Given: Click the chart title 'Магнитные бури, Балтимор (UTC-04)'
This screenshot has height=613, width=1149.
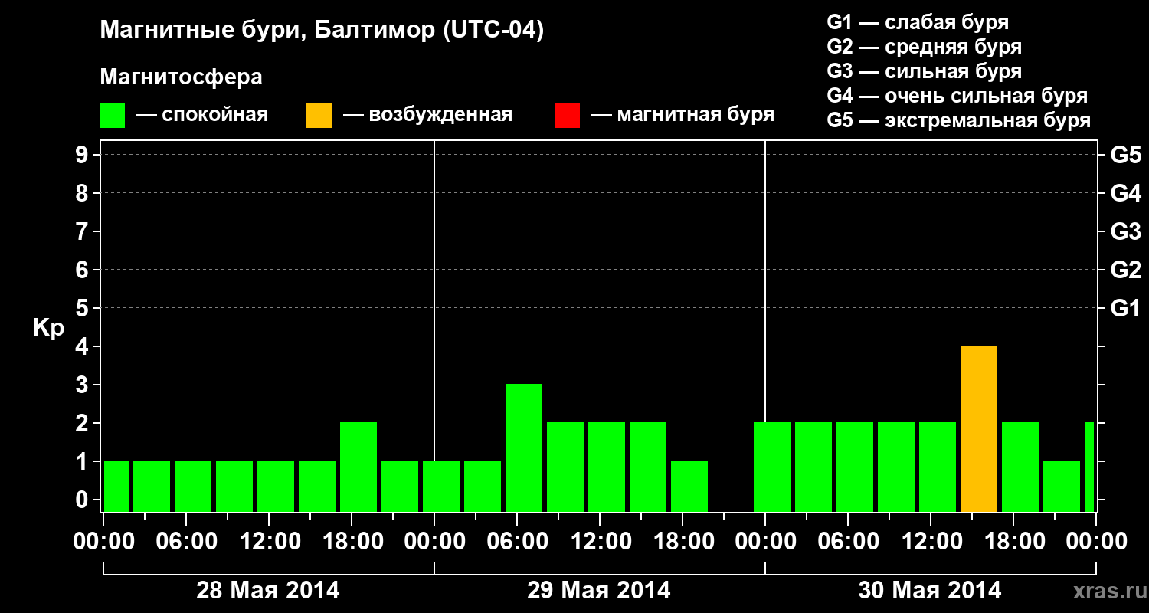Looking at the screenshot, I should [x=322, y=31].
